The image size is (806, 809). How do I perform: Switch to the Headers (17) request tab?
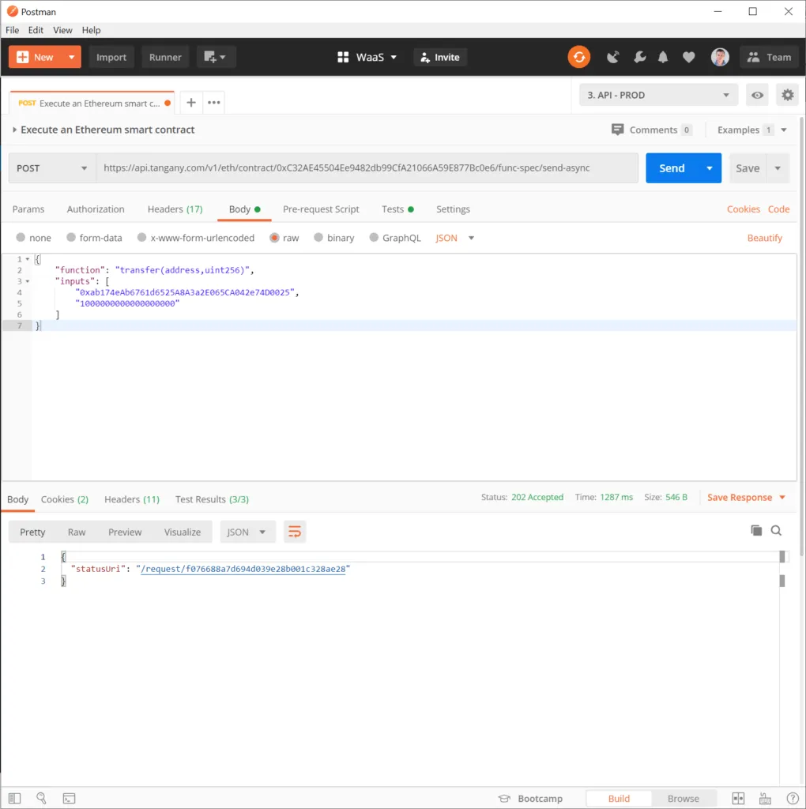click(175, 209)
